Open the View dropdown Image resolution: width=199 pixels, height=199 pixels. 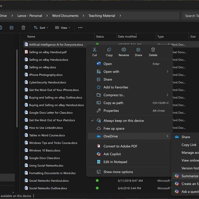tap(63, 28)
